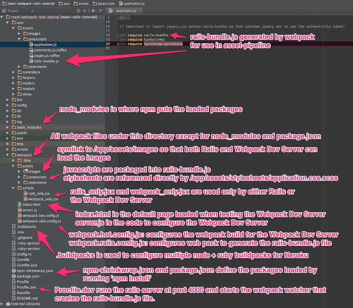Click line 20 in the editor gutter

(x=108, y=43)
